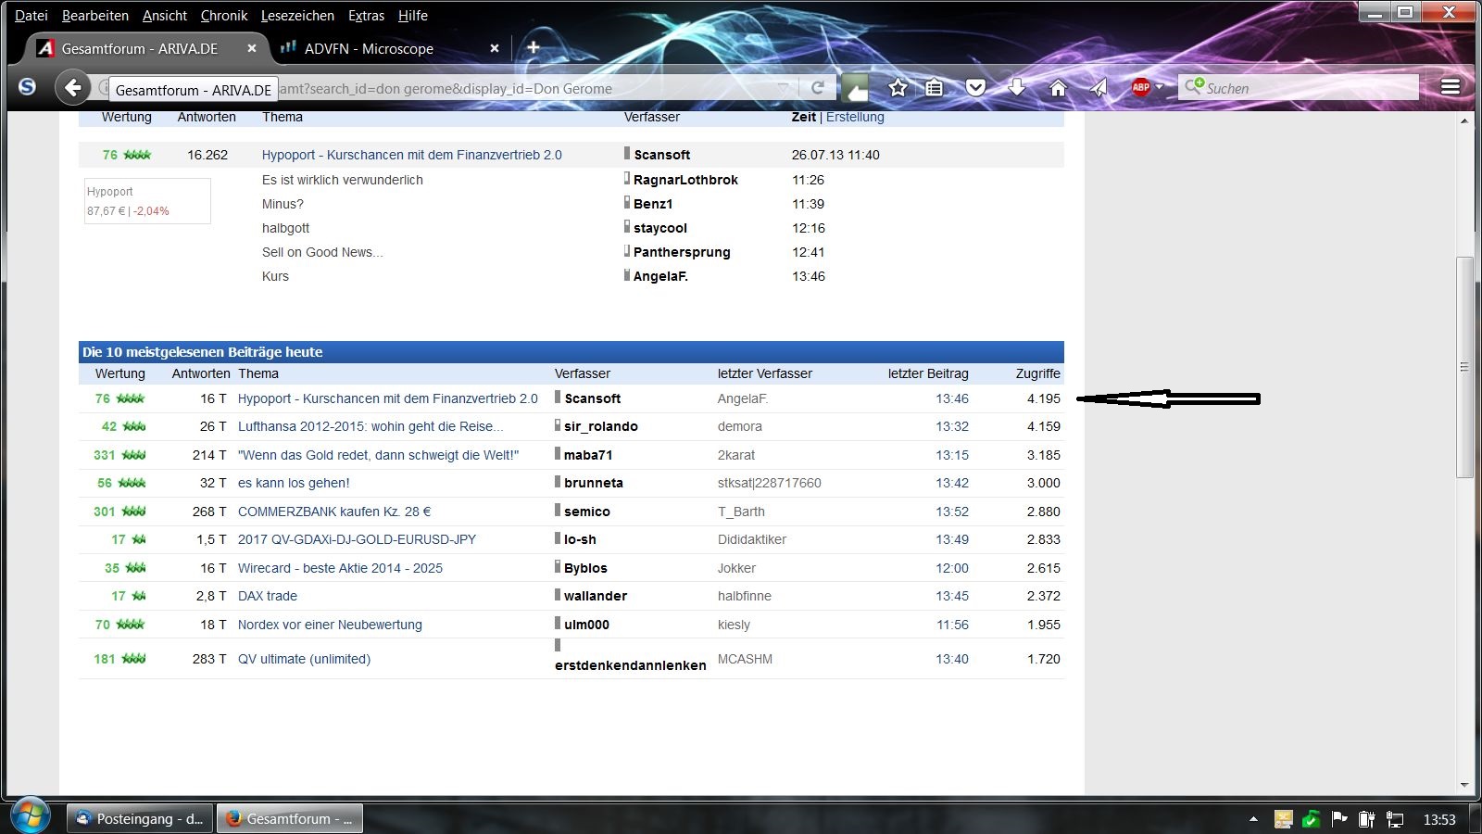Open the green checkmark security tray icon
Image resolution: width=1482 pixels, height=834 pixels.
pos(1311,819)
